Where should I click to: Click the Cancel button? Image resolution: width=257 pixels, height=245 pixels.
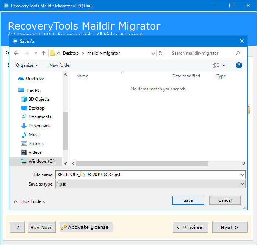click(225, 200)
